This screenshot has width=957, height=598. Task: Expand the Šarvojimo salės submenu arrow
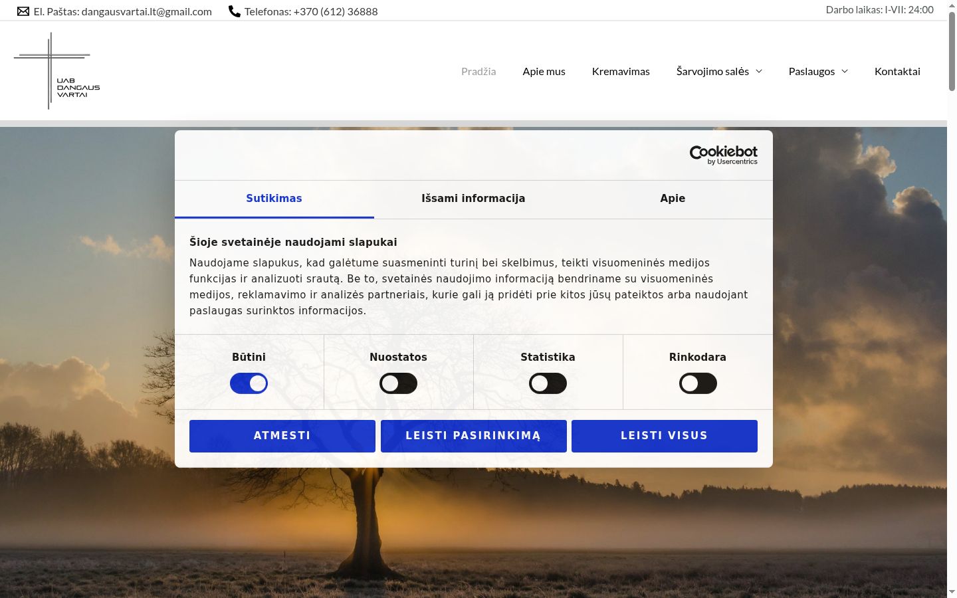tap(759, 71)
